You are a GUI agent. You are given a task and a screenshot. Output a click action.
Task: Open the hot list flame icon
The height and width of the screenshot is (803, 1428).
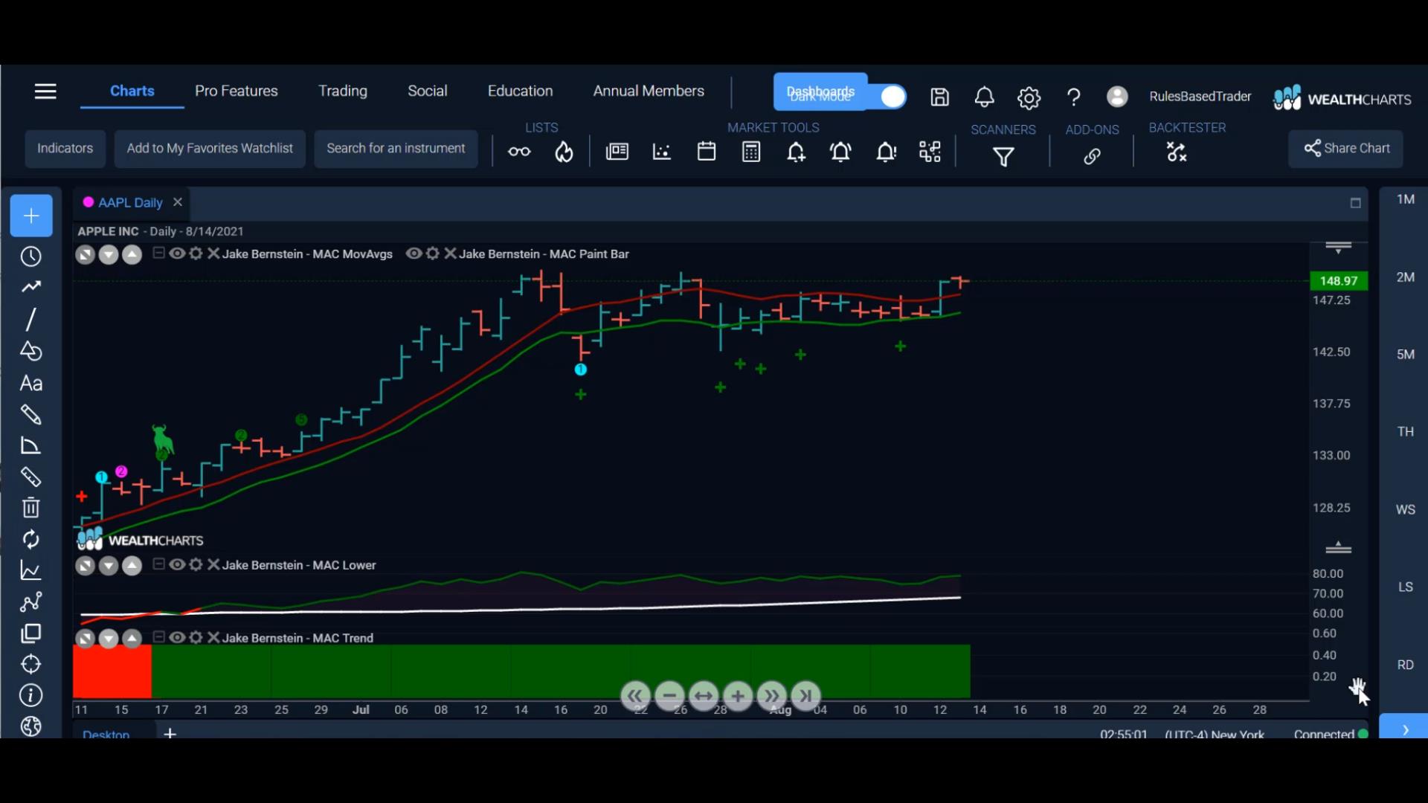point(564,152)
